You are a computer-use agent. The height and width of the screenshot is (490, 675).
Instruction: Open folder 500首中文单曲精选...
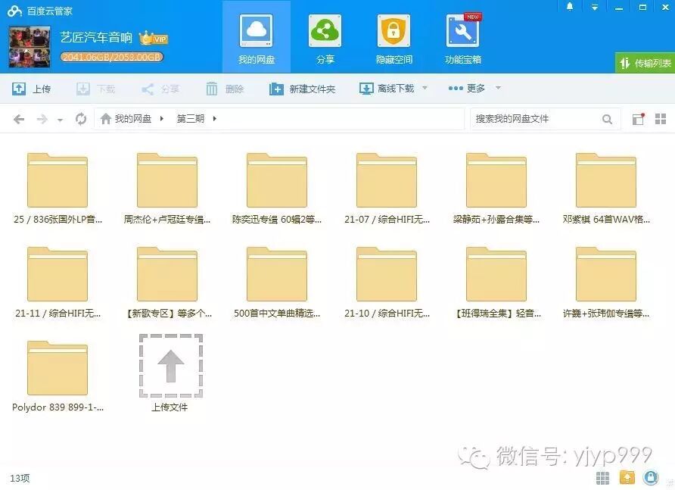[277, 282]
